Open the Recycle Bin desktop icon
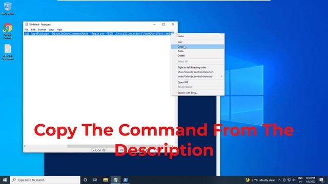The width and height of the screenshot is (328, 184). pyautogui.click(x=8, y=8)
